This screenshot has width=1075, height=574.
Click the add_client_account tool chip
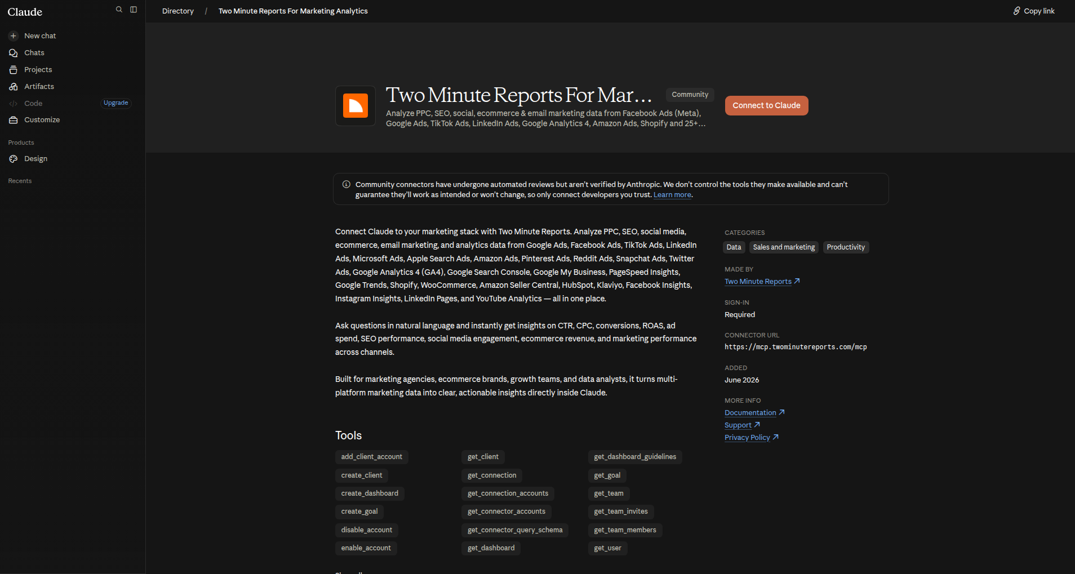click(x=372, y=457)
